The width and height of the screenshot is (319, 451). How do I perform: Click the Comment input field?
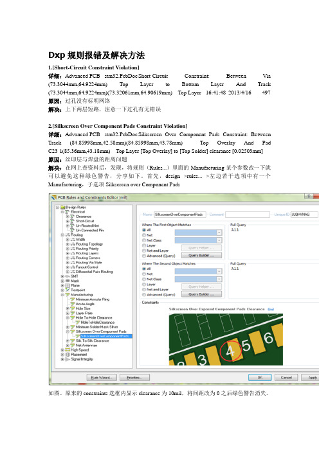coord(248,215)
